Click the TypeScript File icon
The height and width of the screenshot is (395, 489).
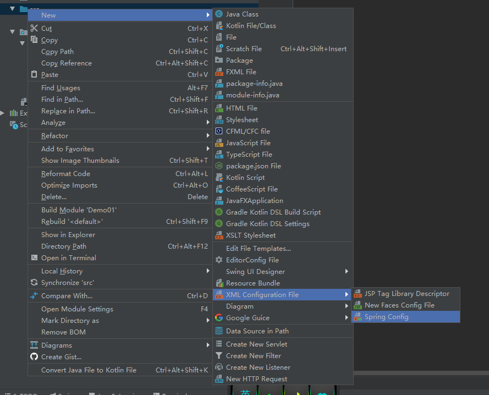pos(219,154)
